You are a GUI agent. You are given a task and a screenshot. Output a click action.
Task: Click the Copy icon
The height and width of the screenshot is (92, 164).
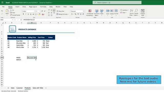11,13
